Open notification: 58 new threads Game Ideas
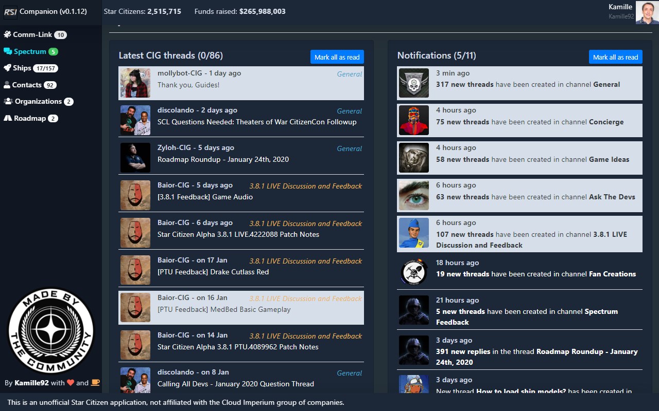The image size is (659, 411). (x=519, y=158)
